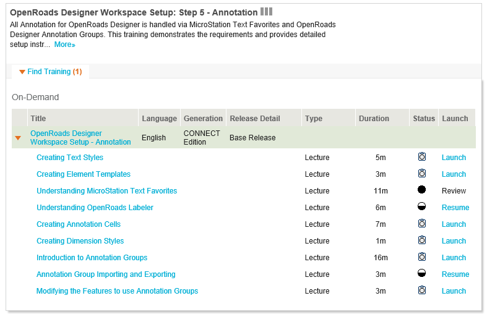
Task: Click the status icon for Creating Dimension Styles
Action: [422, 240]
